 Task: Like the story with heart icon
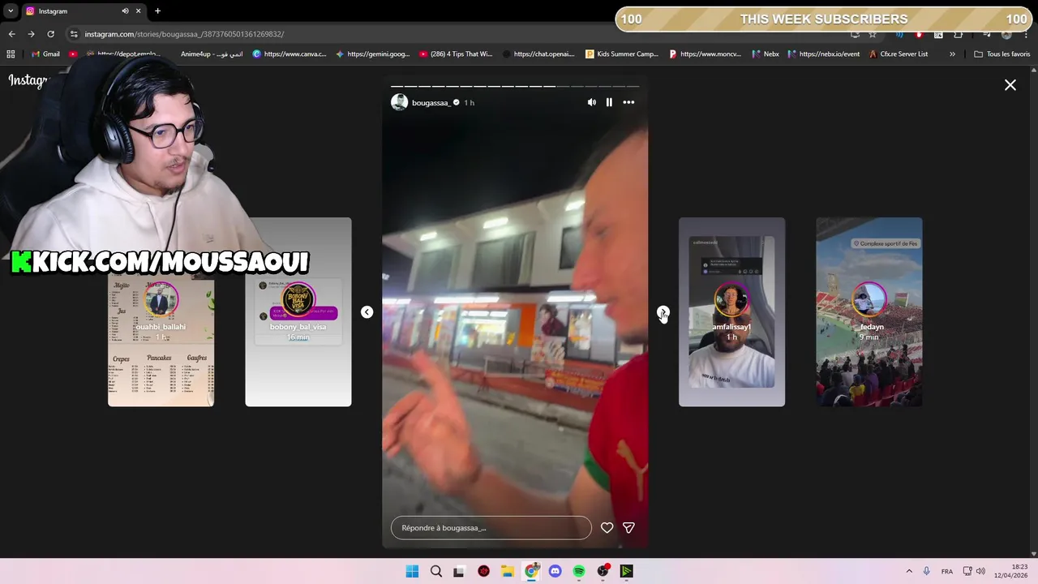pyautogui.click(x=607, y=528)
